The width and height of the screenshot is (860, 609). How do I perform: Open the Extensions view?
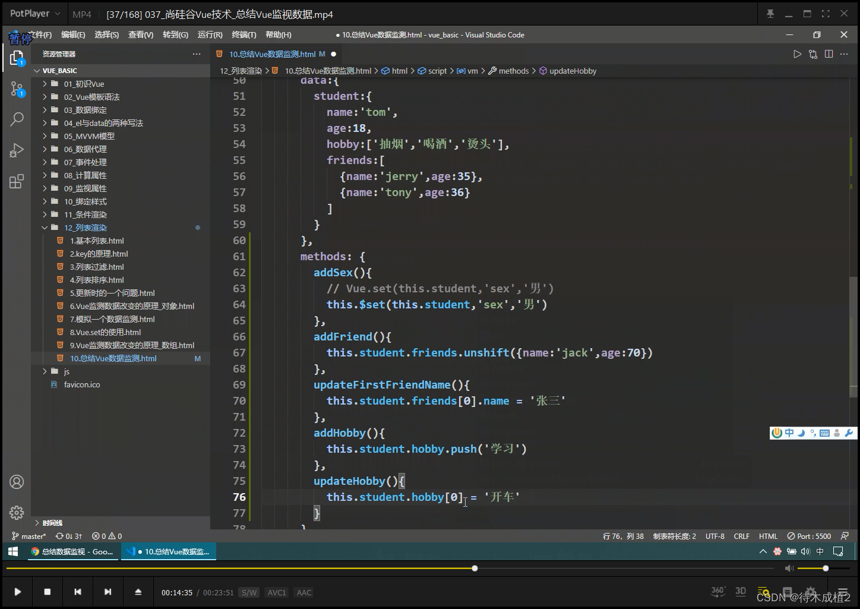(x=17, y=181)
